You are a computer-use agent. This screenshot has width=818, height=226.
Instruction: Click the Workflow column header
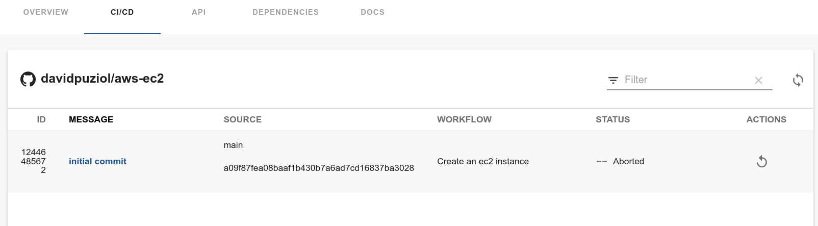tap(464, 119)
